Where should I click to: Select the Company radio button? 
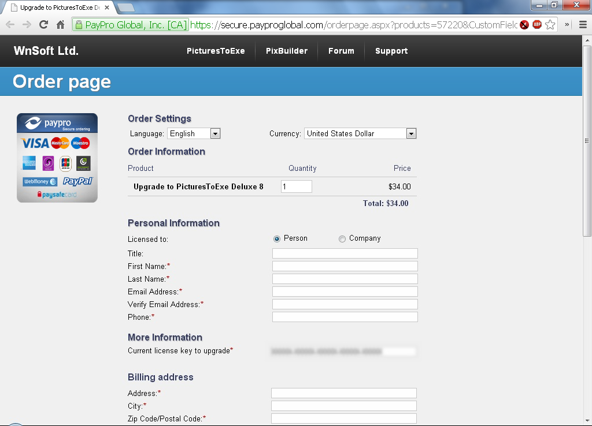[342, 238]
